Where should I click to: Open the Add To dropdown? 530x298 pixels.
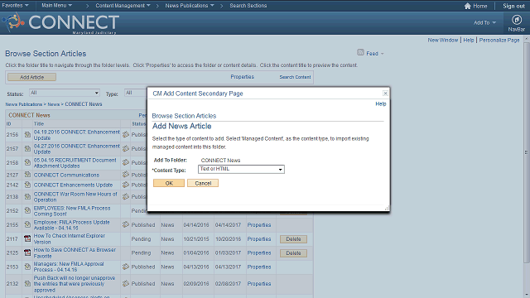pos(484,22)
